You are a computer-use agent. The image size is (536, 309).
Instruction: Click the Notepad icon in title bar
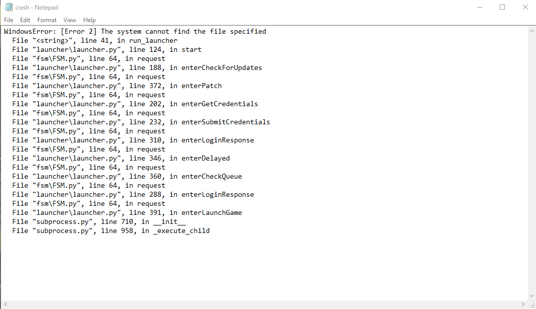9,7
